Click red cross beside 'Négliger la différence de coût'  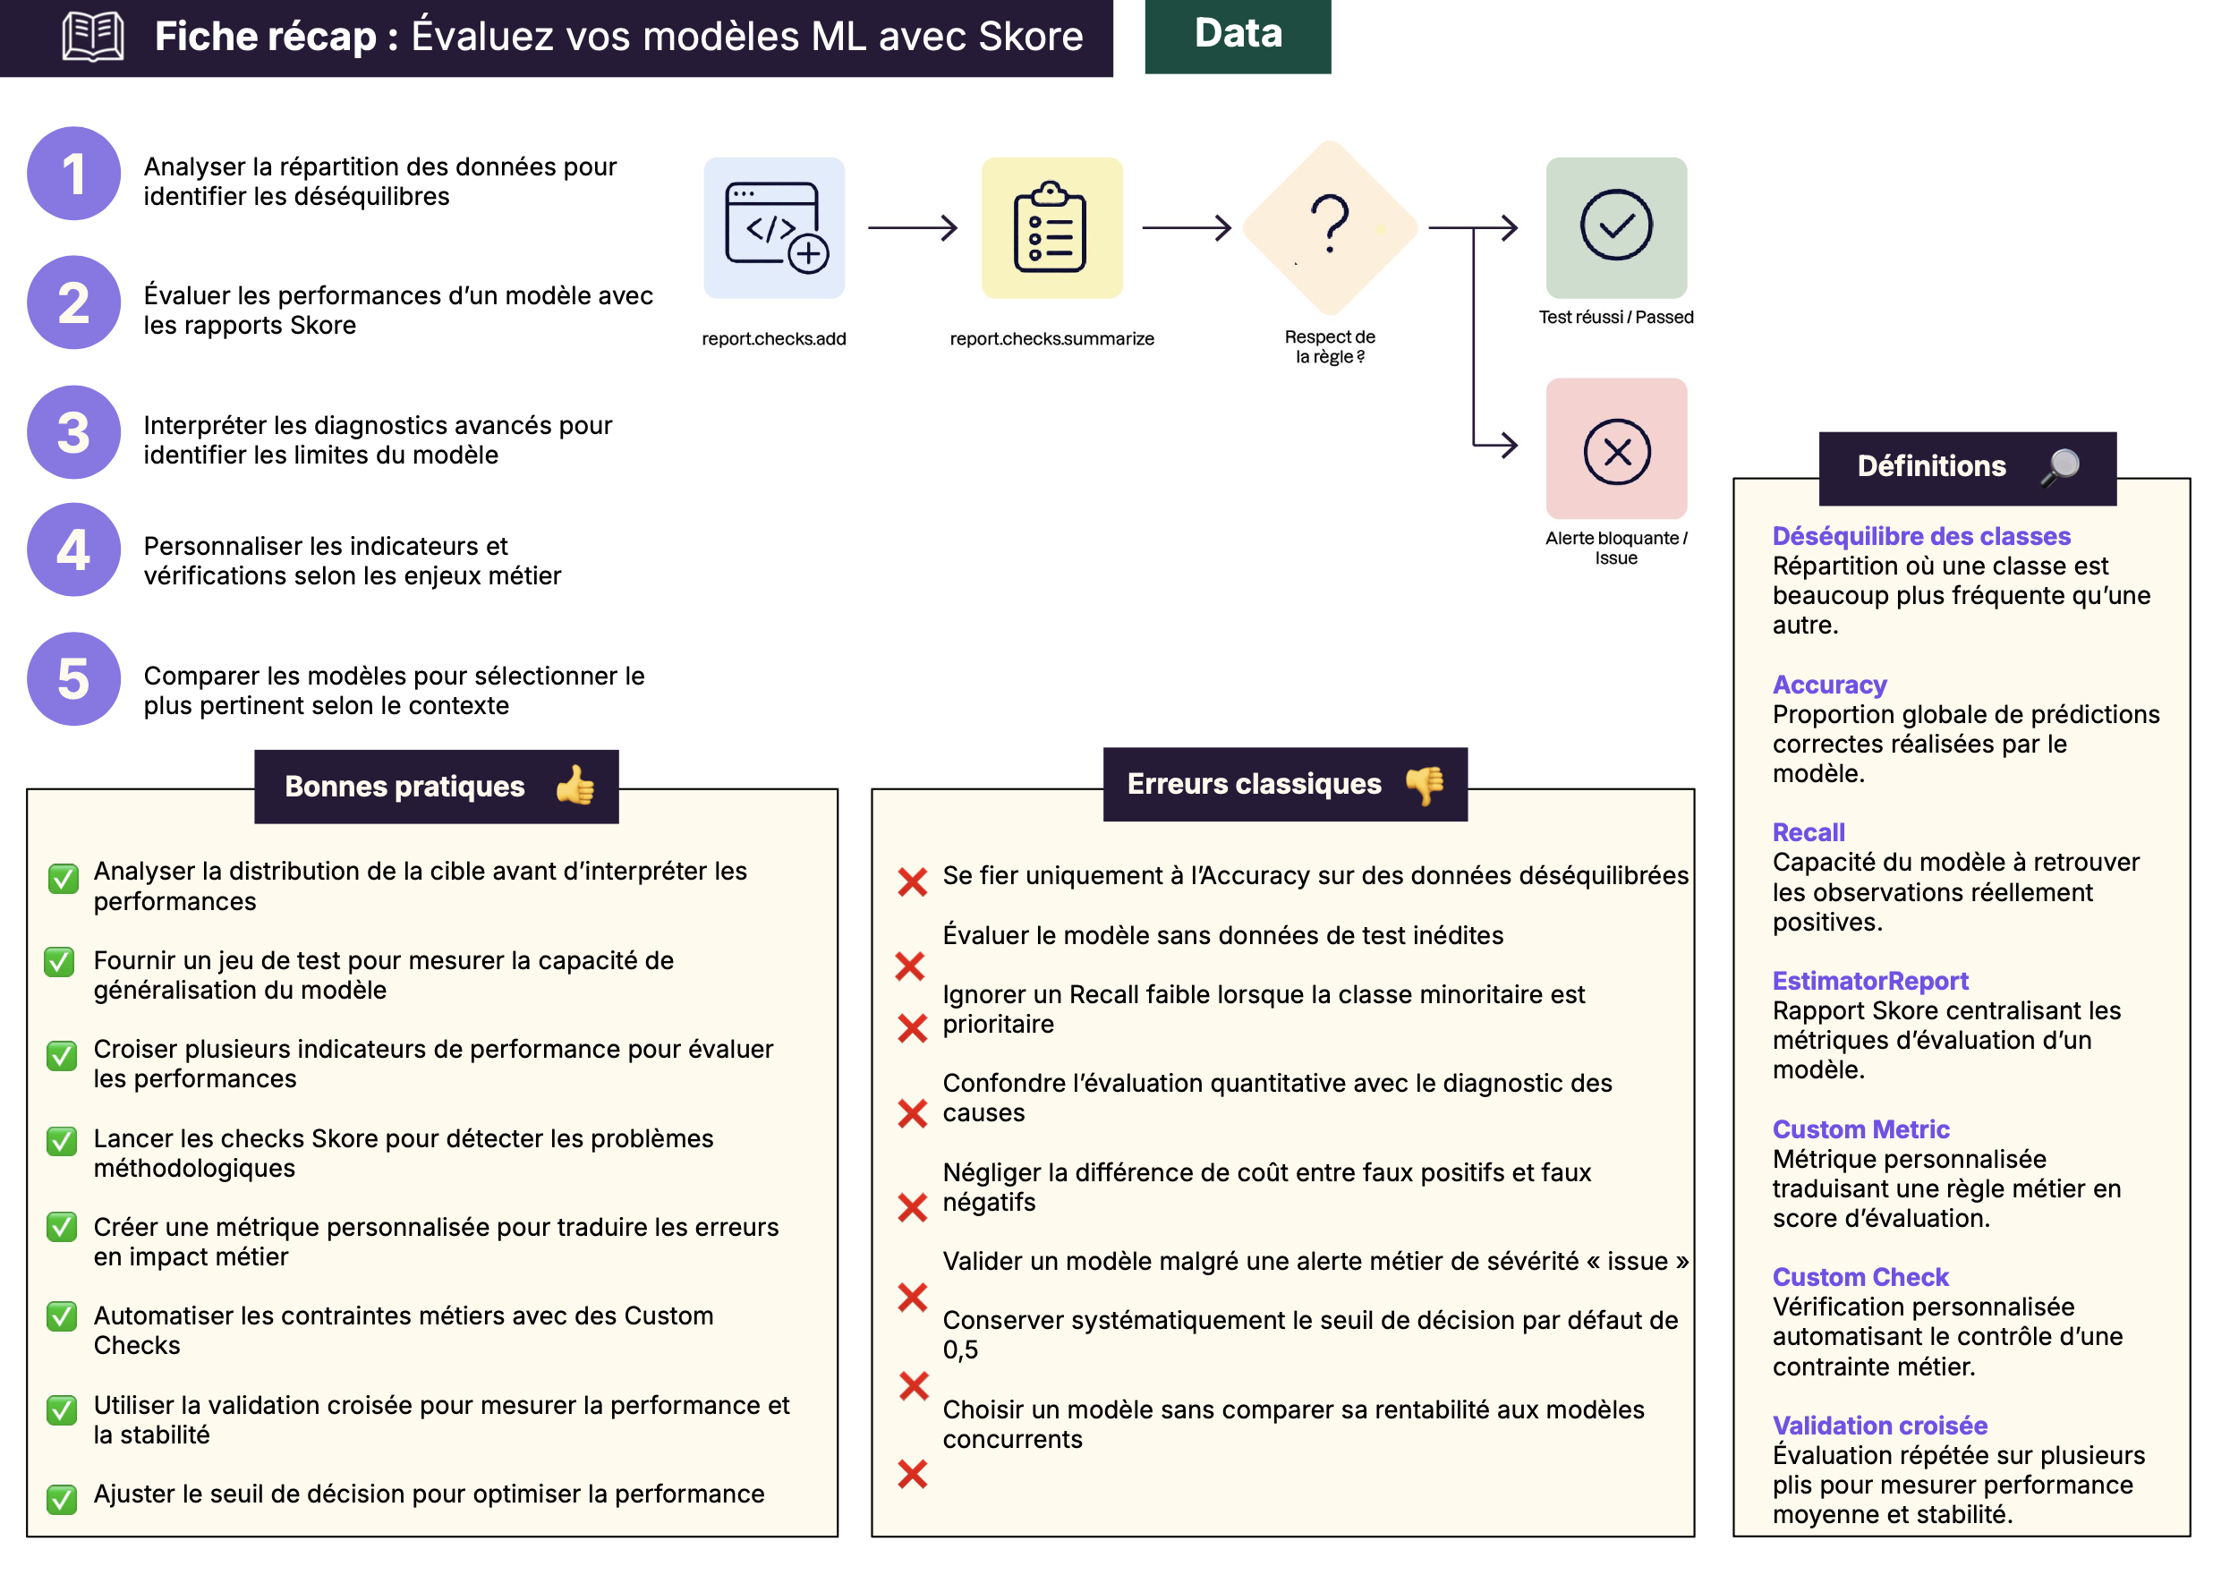pyautogui.click(x=912, y=1207)
